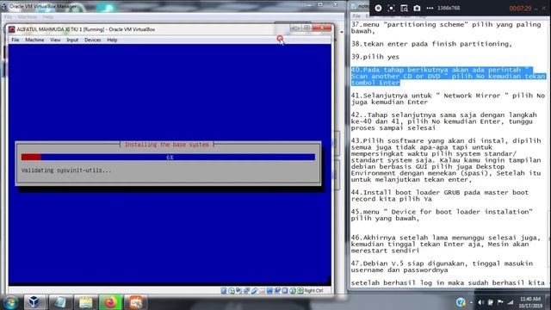Click the video capture icon in VM status bar
Viewport: 551px width, 310px height.
pos(277,291)
